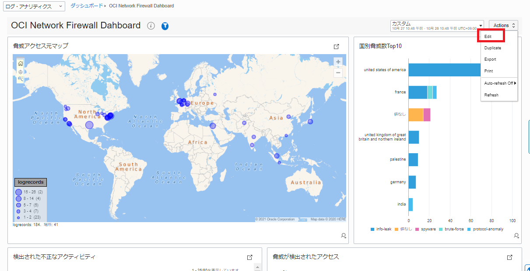This screenshot has height=271, width=530.
Task: Open the globe filter icon beside title
Action: click(165, 26)
